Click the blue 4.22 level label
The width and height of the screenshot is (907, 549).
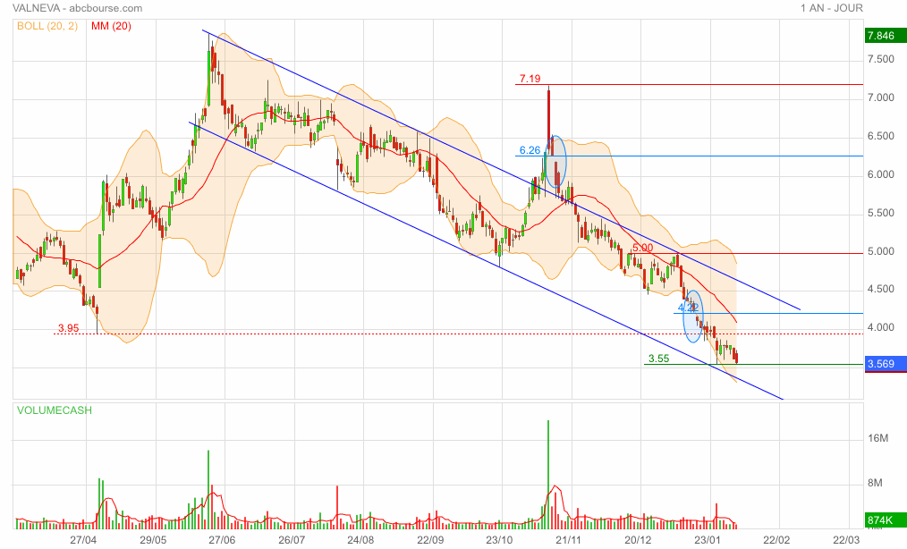pyautogui.click(x=689, y=308)
